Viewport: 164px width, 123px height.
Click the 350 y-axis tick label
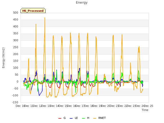coord(16,33)
